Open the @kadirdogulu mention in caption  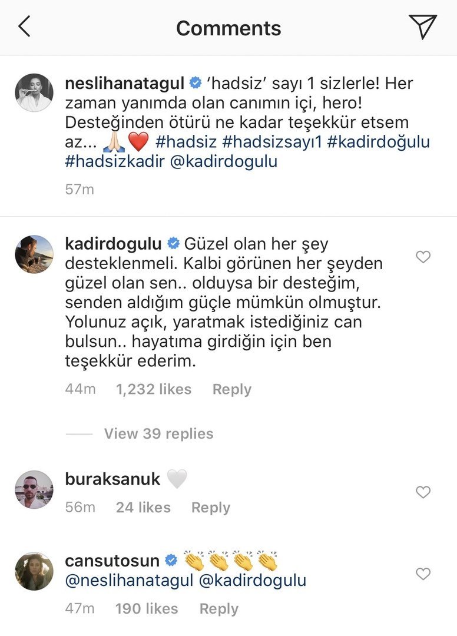click(224, 161)
